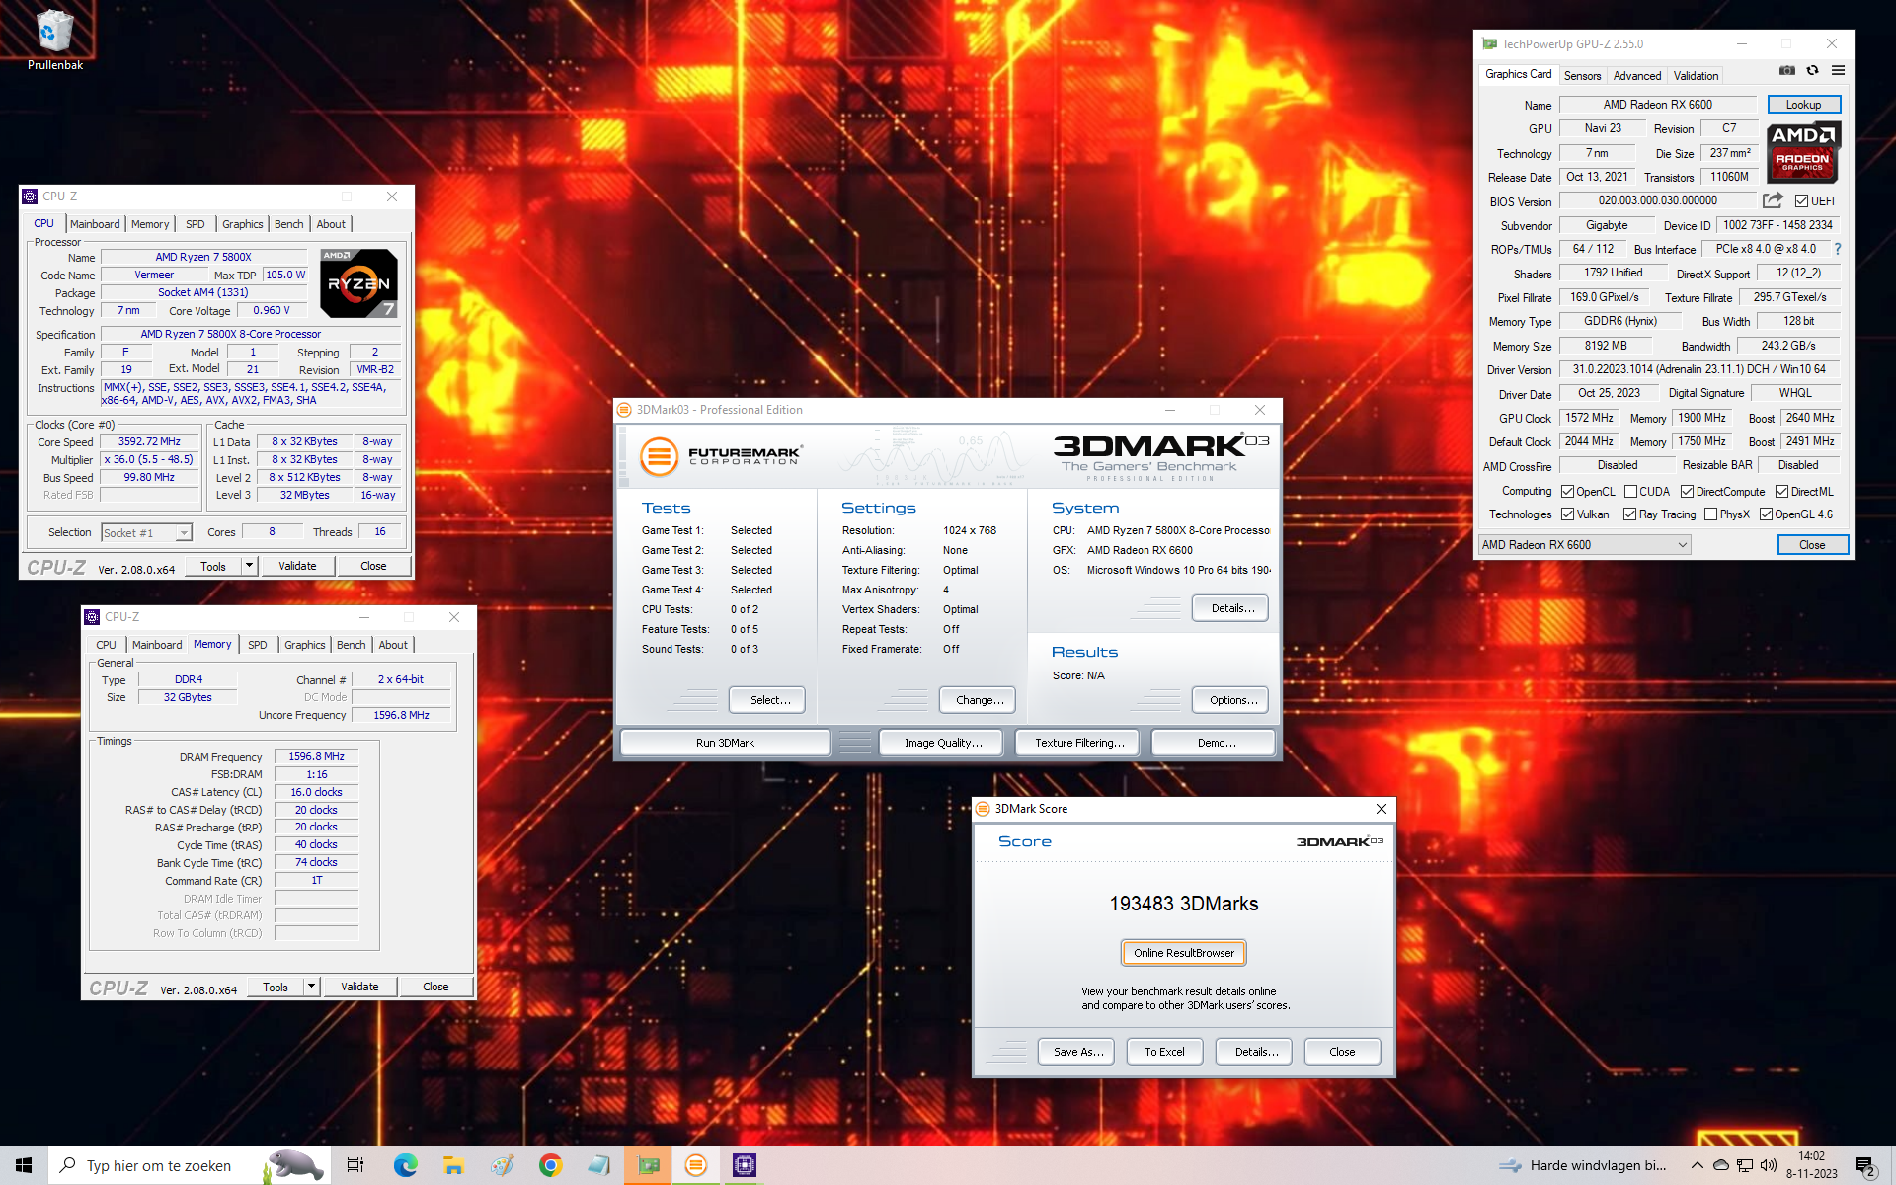Launch Microsoft Edge from taskbar

tap(405, 1165)
